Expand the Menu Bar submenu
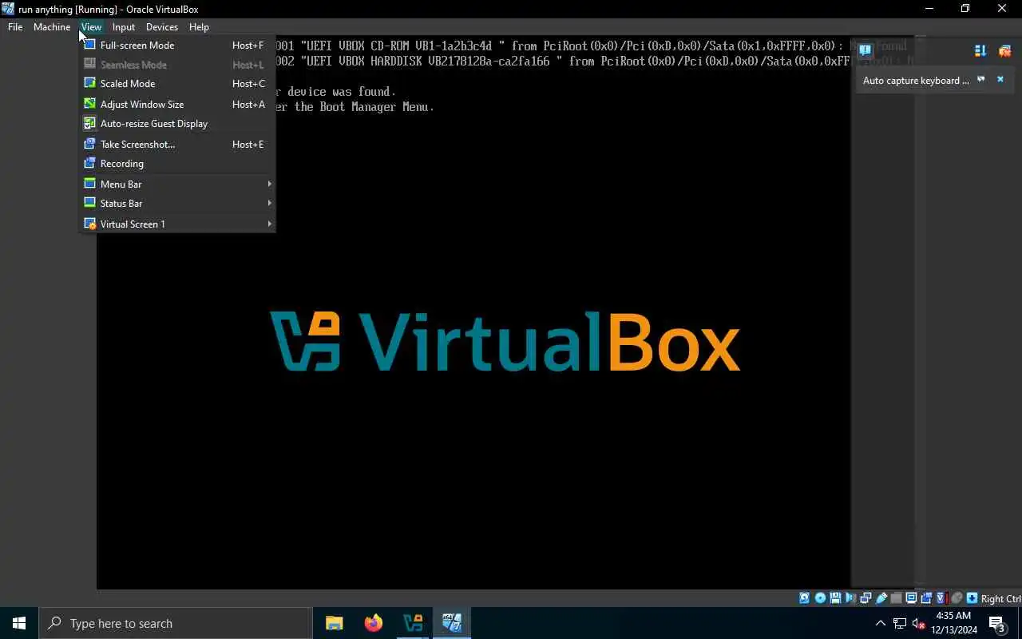The image size is (1022, 639). pos(177,184)
